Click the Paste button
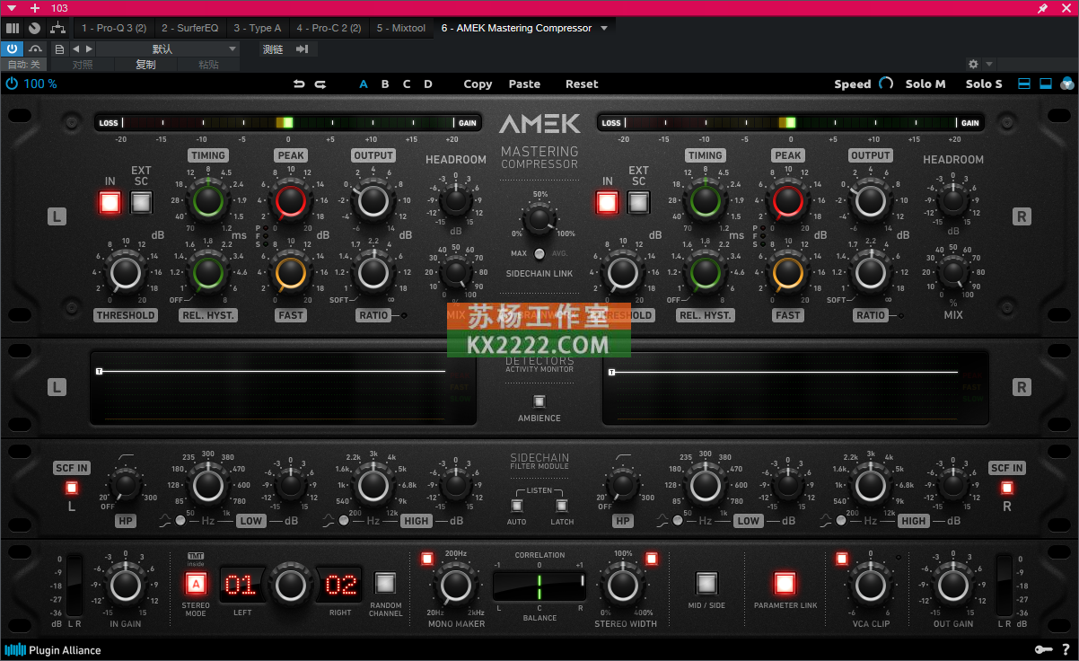 [x=524, y=84]
